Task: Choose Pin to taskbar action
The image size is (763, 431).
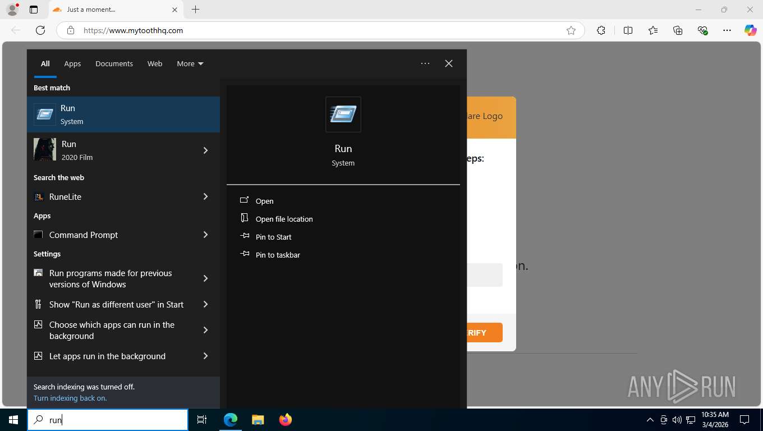Action: click(x=270, y=255)
